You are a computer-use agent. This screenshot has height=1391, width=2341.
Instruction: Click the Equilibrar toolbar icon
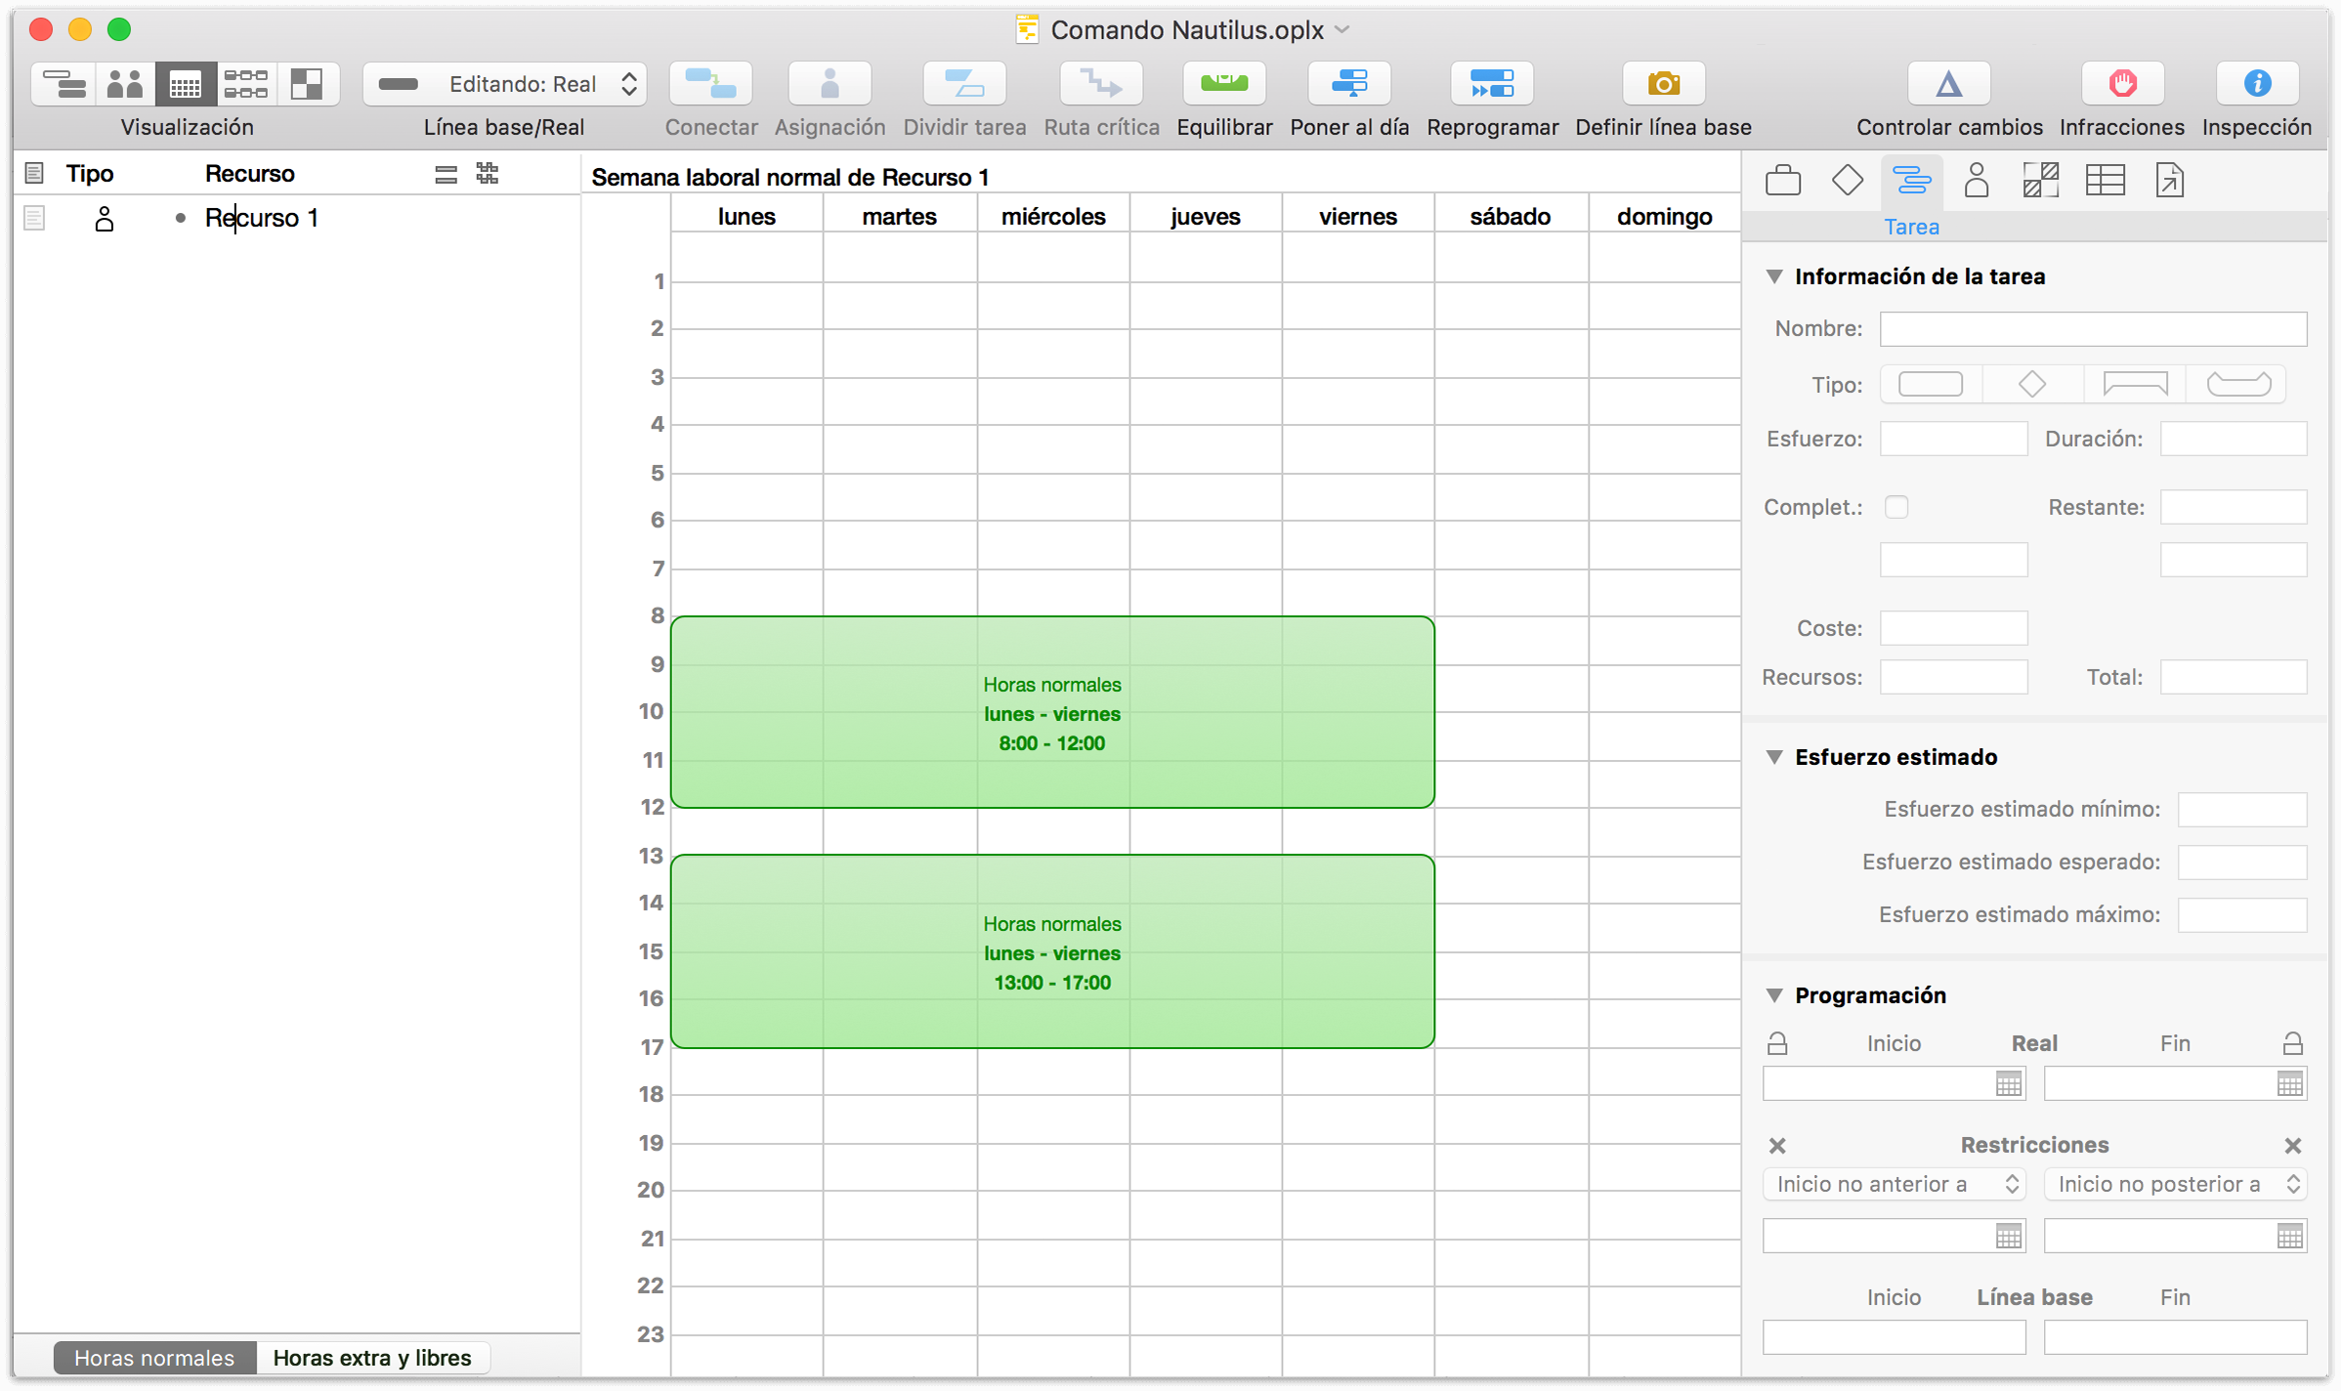[1223, 83]
